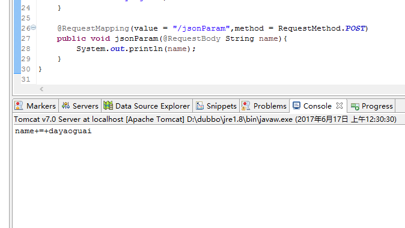Show the Progress tab
Screen dimensions: 405x228
click(371, 106)
